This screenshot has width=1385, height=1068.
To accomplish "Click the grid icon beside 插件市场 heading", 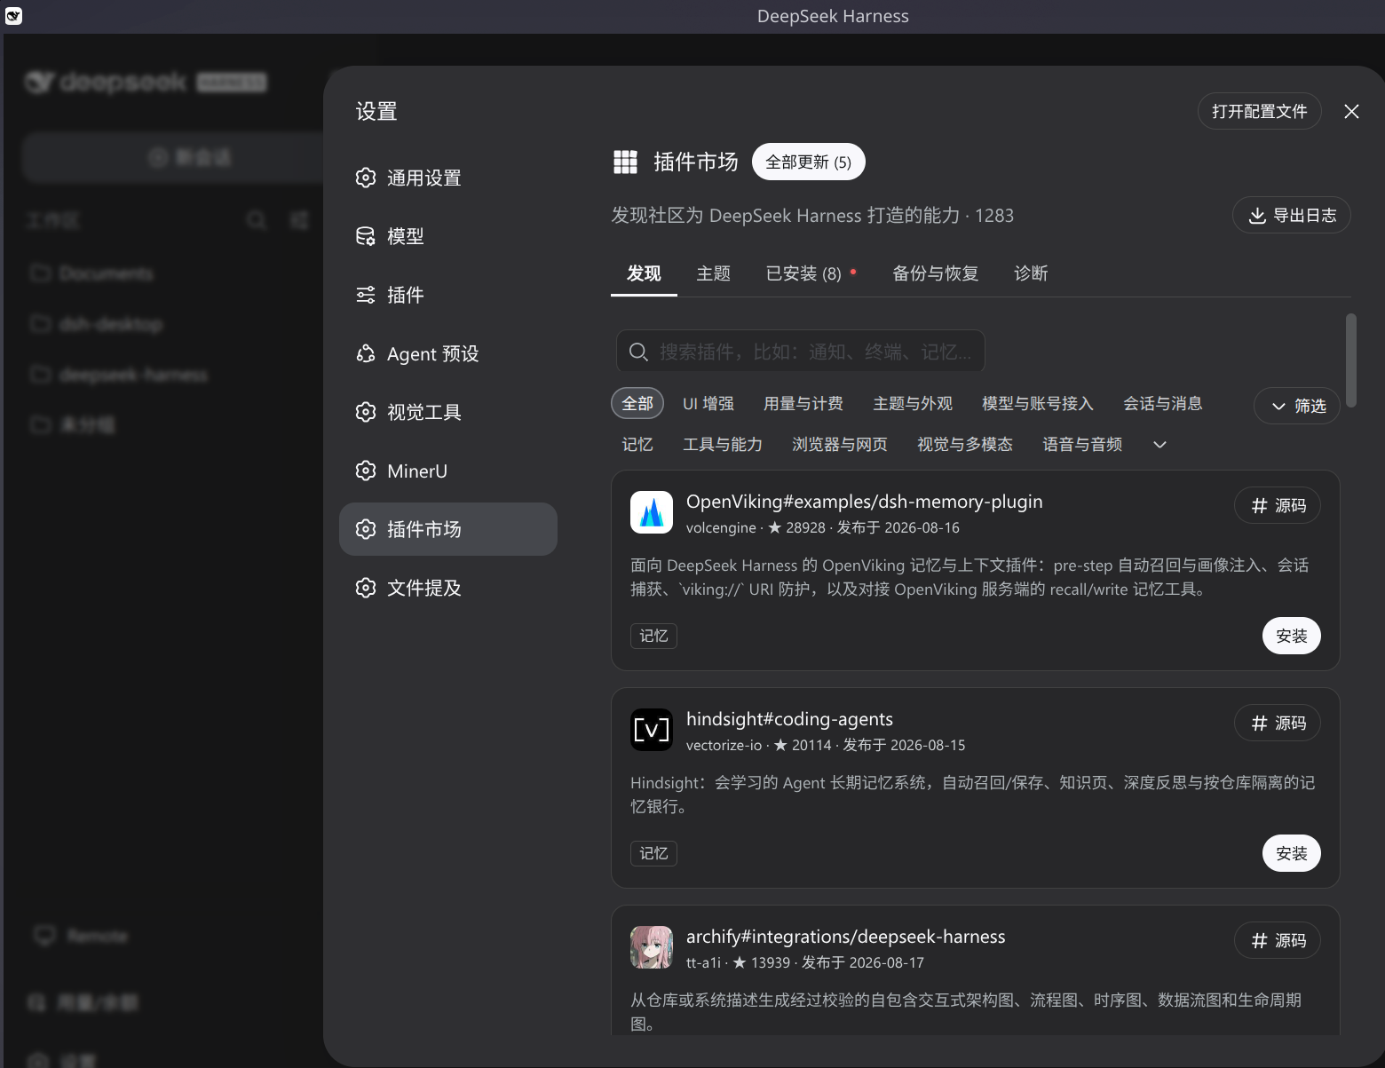I will pos(625,162).
